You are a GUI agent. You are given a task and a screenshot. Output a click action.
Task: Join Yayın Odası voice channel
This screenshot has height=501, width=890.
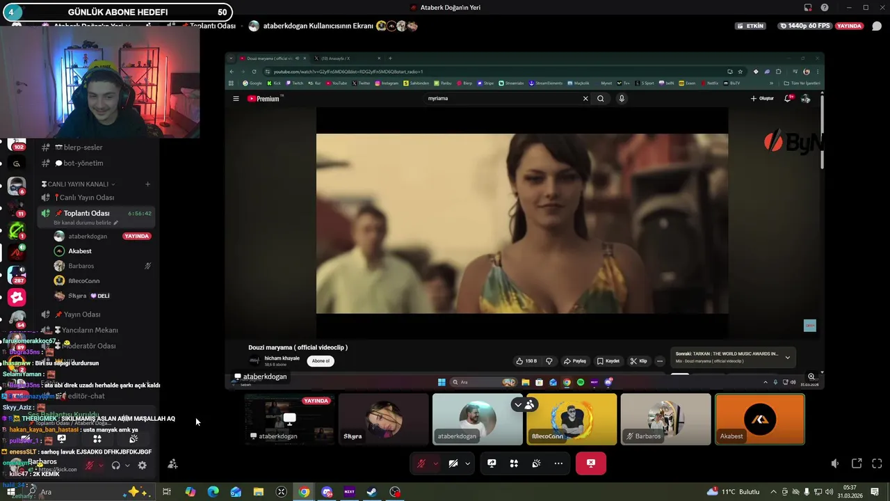click(x=82, y=315)
